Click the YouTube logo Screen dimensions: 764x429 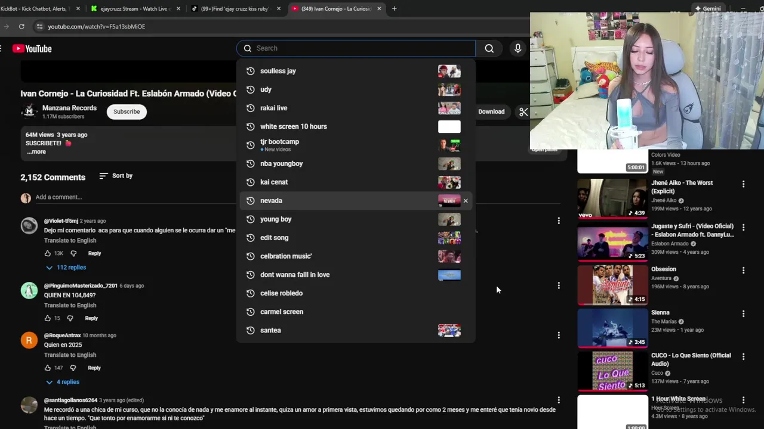[32, 49]
